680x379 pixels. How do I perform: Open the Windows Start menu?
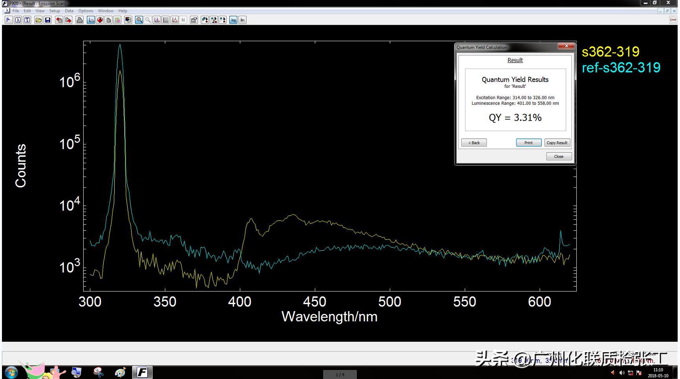(x=11, y=372)
